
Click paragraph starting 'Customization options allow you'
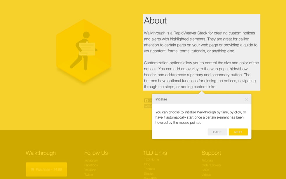(201, 75)
